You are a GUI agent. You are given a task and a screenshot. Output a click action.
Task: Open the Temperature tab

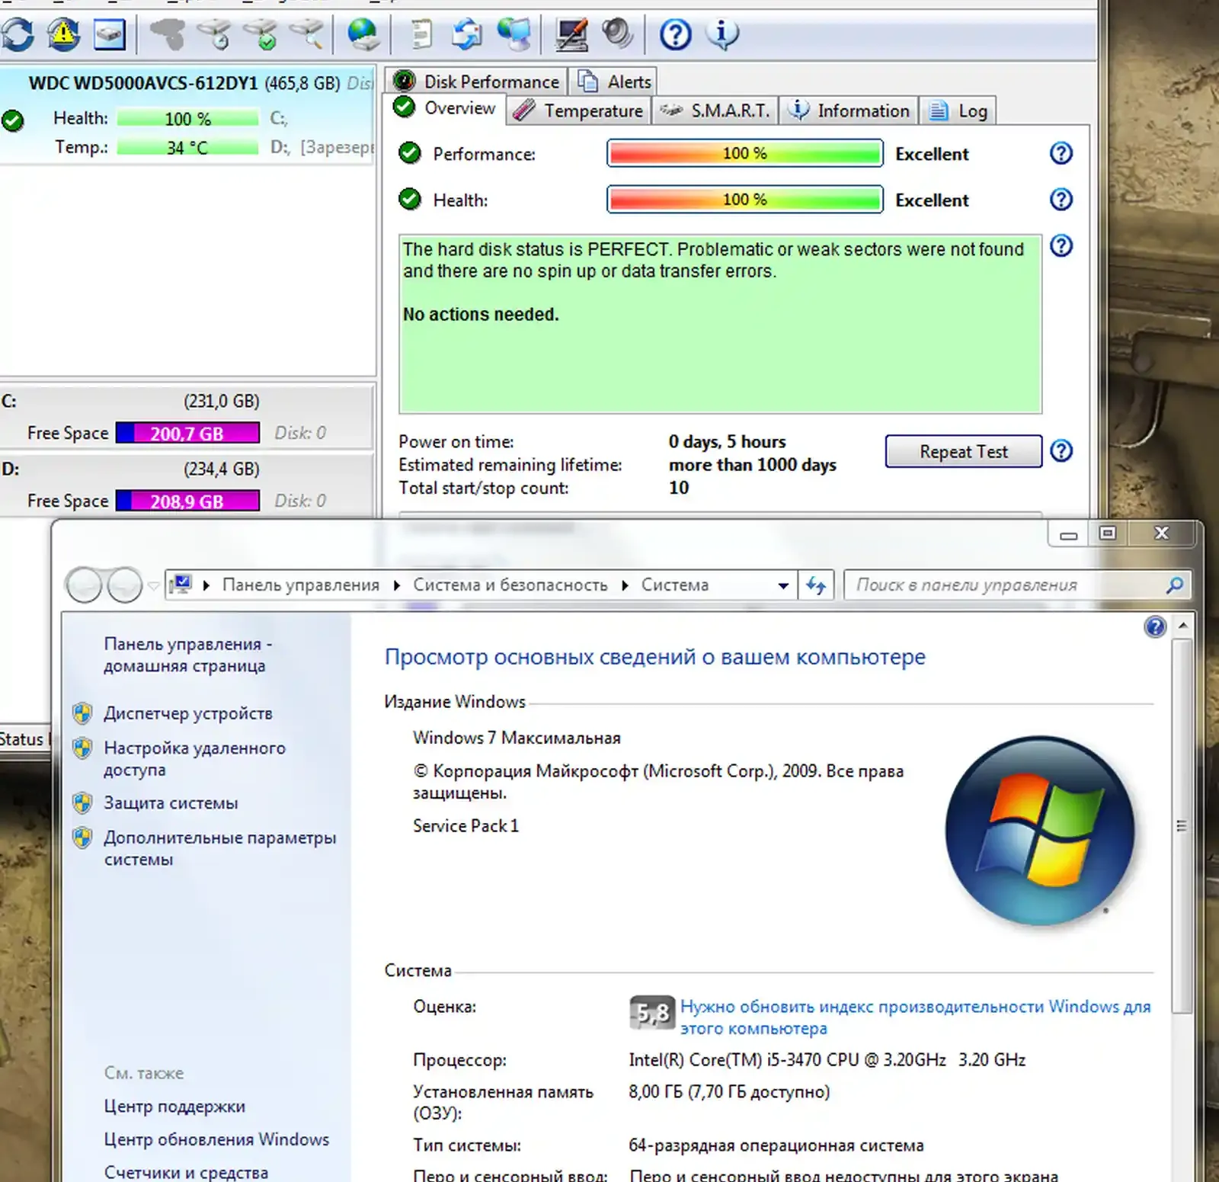point(578,111)
